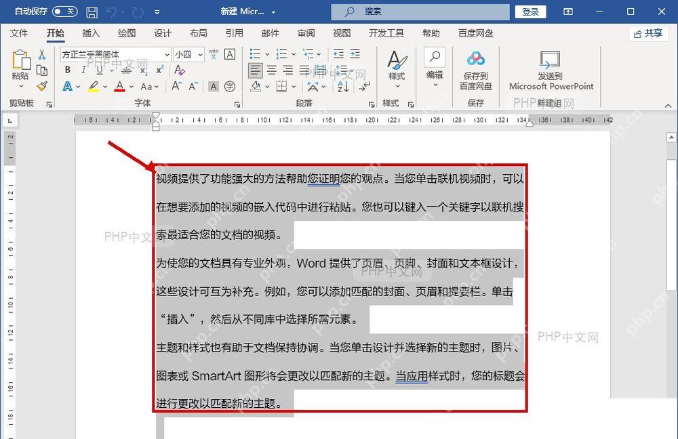The width and height of the screenshot is (678, 439).
Task: Toggle Strikethrough formatting
Action: (126, 70)
